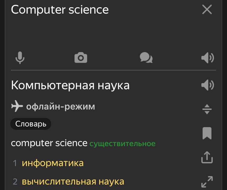Screen dimensions: 227x190
Task: Click the number 2 beside the second meaning
Action: [15, 182]
